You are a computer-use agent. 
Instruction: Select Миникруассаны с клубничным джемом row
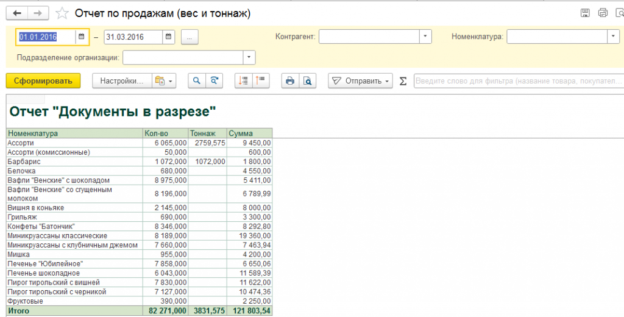pyautogui.click(x=73, y=245)
